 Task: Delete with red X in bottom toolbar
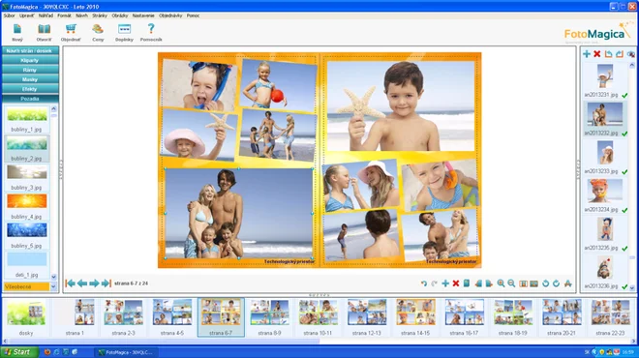[x=456, y=283]
